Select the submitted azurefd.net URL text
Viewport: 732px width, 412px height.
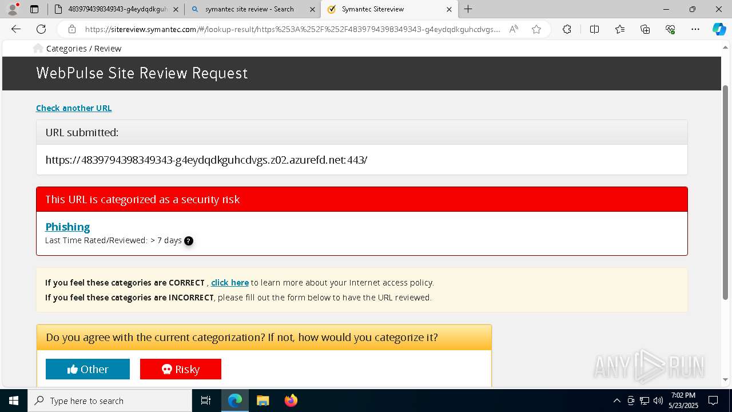click(x=206, y=160)
